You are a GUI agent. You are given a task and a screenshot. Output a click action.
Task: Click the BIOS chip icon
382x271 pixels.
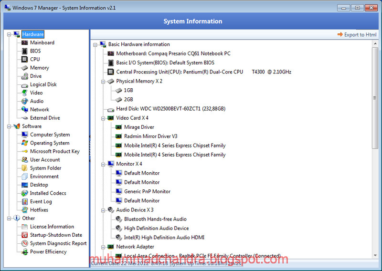click(x=25, y=51)
